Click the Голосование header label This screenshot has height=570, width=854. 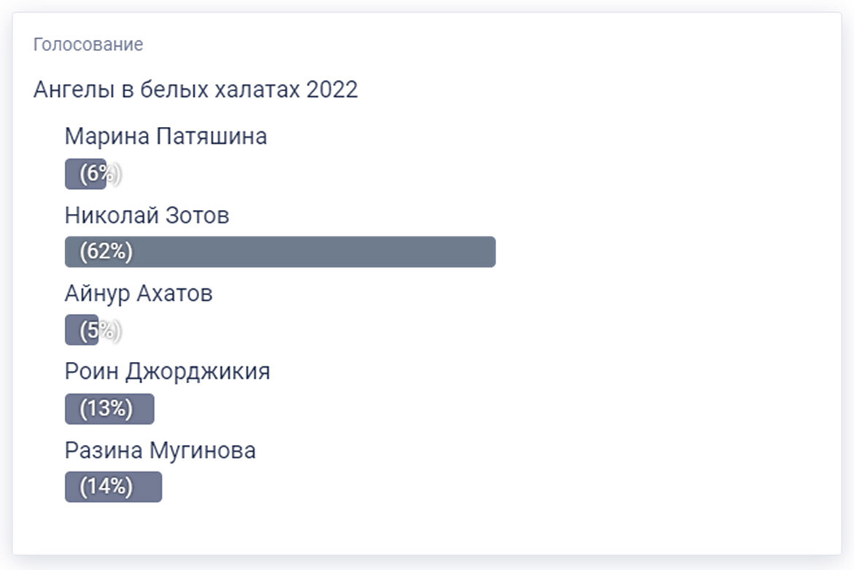88,45
